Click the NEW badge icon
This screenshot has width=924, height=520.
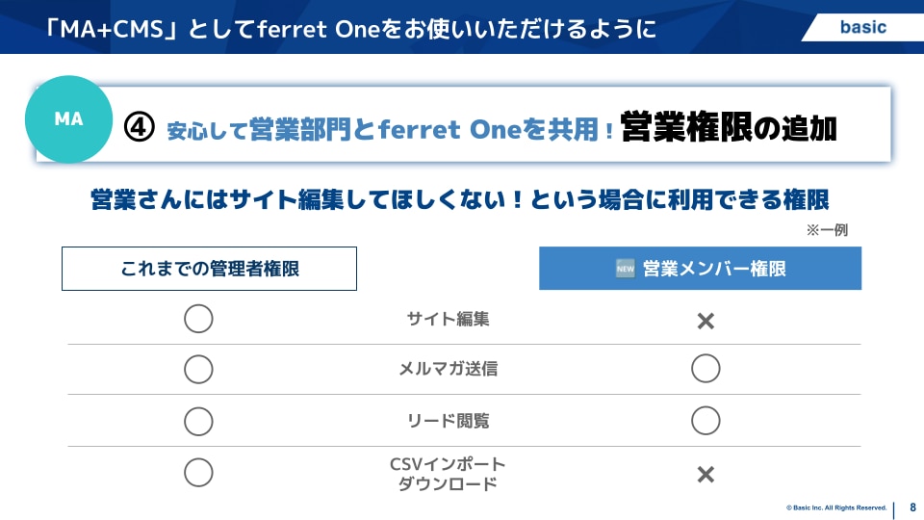click(x=625, y=269)
